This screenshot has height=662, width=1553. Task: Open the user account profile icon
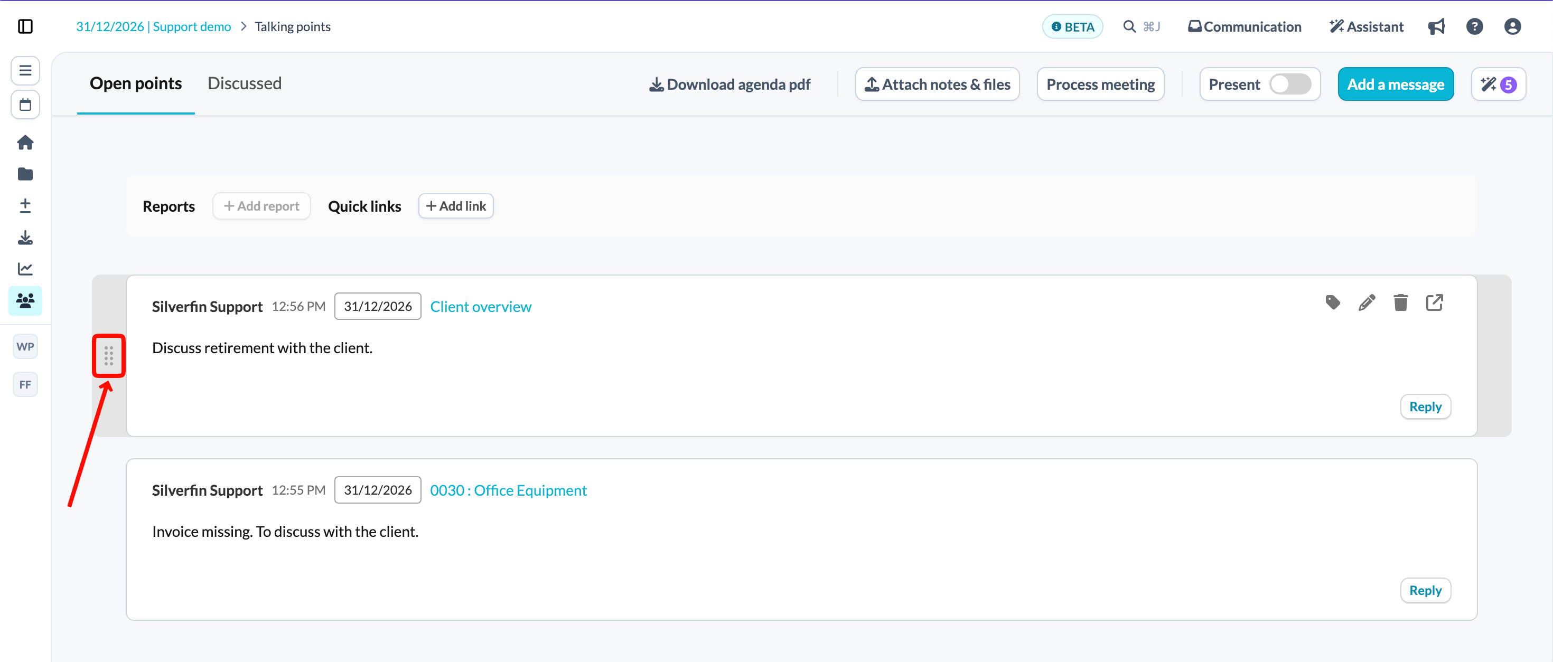[x=1512, y=26]
